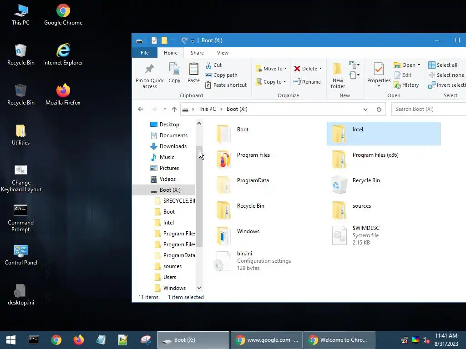Select Music in navigation pane
Viewport: 466px width, 349px height.
coord(162,157)
